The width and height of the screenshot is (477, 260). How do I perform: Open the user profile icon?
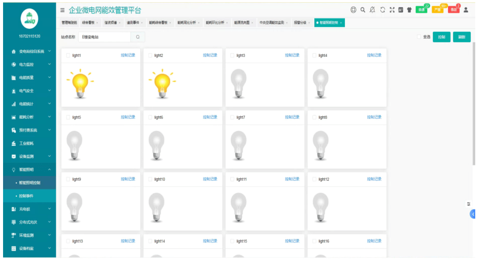coord(466,10)
